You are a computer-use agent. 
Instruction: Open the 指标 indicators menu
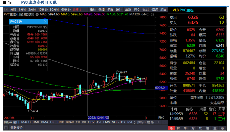[x=93, y=10]
